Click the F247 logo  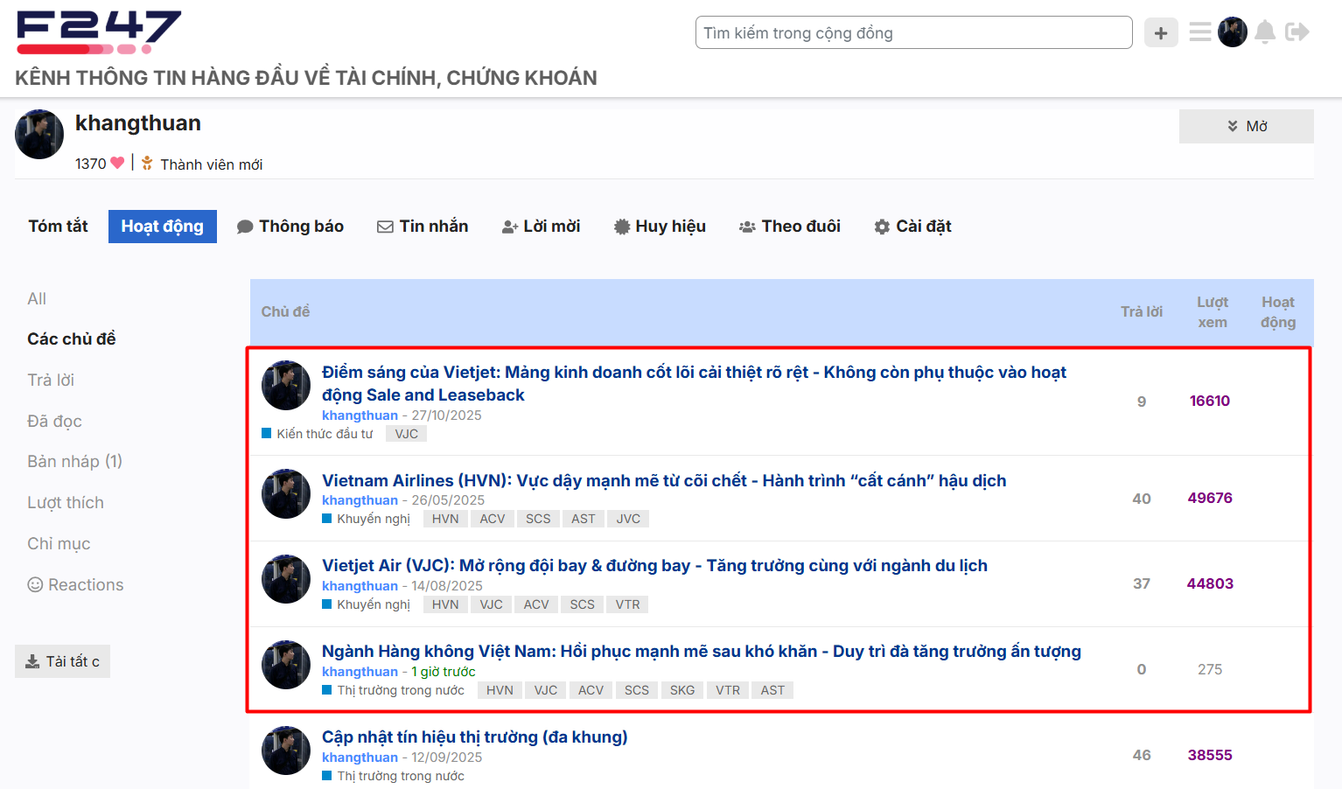99,32
